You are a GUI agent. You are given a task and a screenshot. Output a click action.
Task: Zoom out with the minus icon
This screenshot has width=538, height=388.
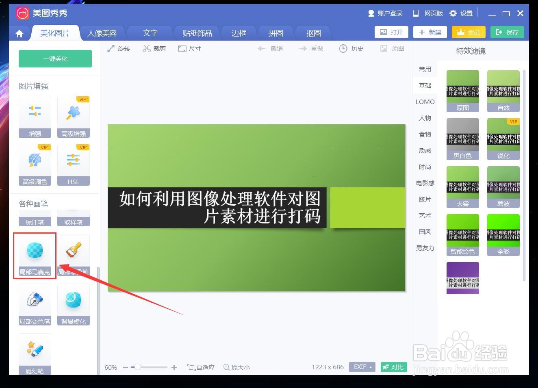[126, 367]
